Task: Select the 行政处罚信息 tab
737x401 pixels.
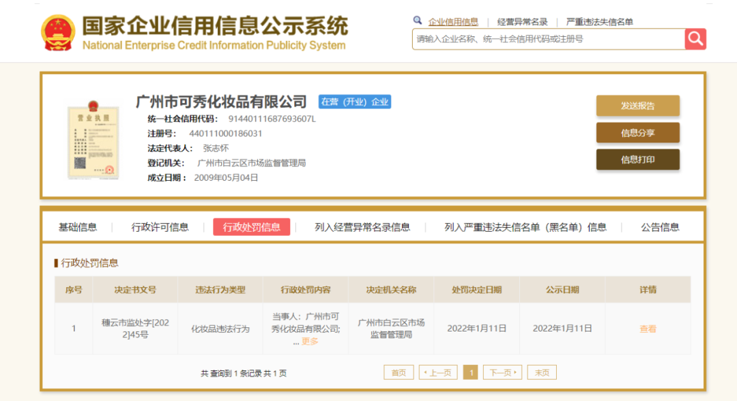Action: (251, 227)
